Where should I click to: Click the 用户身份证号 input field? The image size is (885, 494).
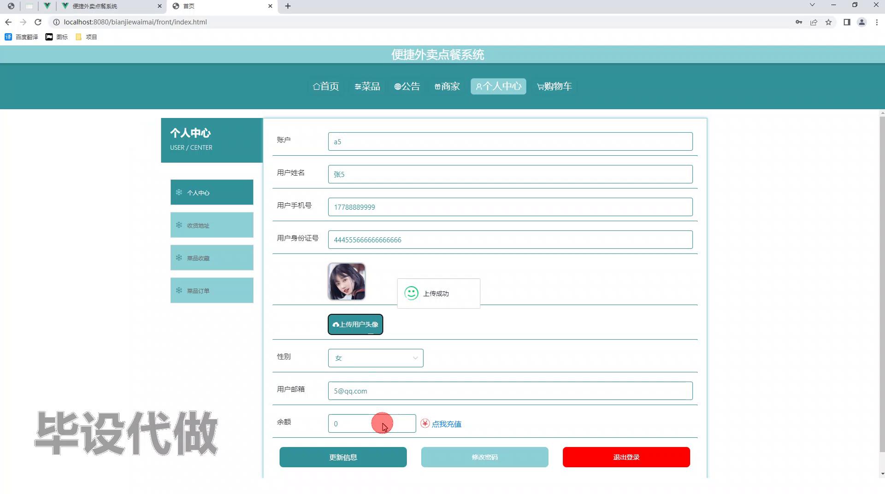tap(510, 240)
